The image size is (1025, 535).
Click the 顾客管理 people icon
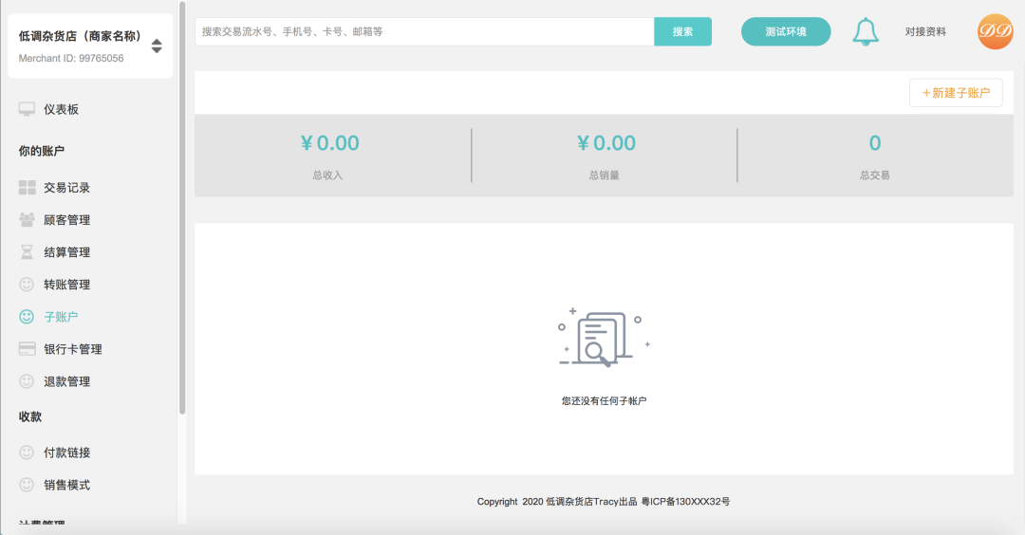(27, 219)
